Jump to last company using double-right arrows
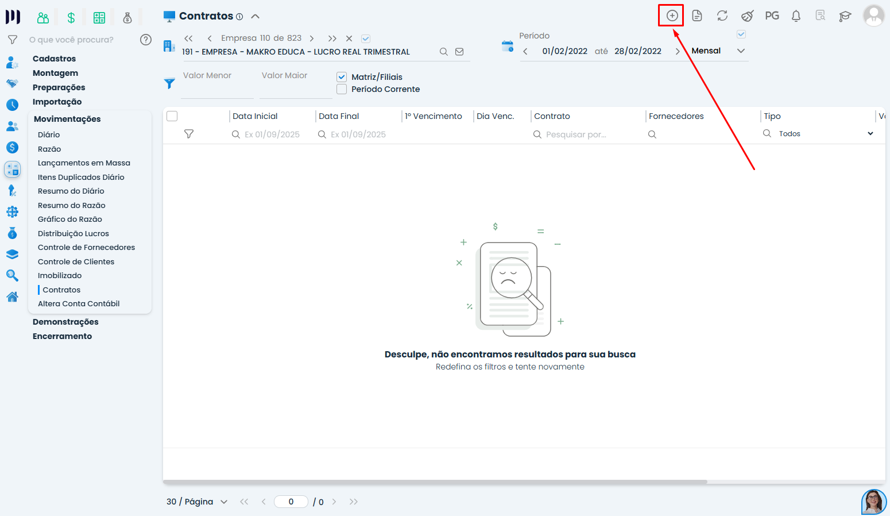 point(332,38)
